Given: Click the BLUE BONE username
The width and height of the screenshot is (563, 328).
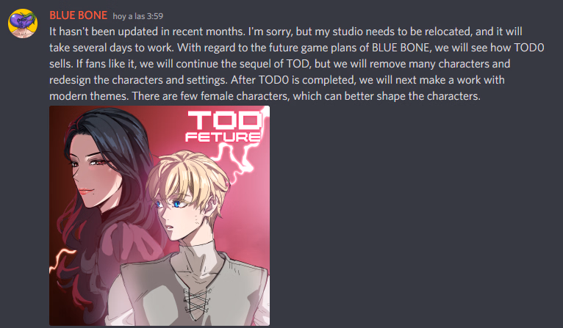Looking at the screenshot, I should pos(78,15).
